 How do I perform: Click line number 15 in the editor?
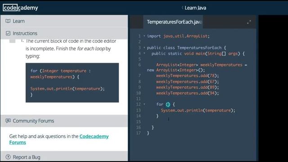[x=139, y=121]
